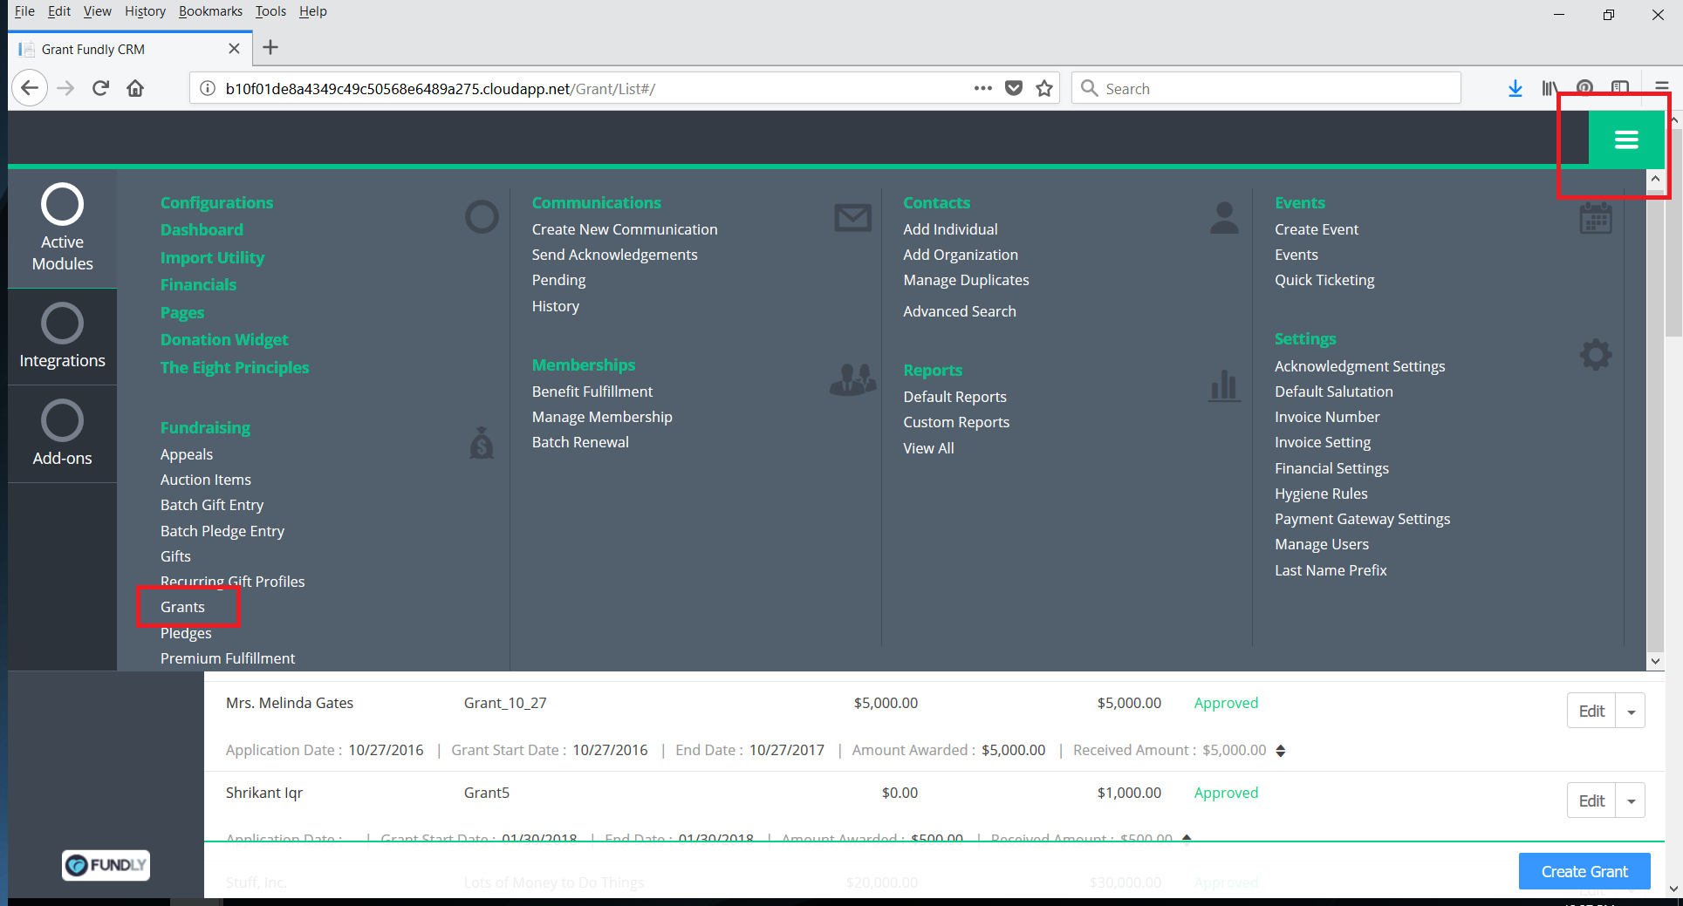Expand Edit dropdown for Melinda Gates grant

point(1631,712)
